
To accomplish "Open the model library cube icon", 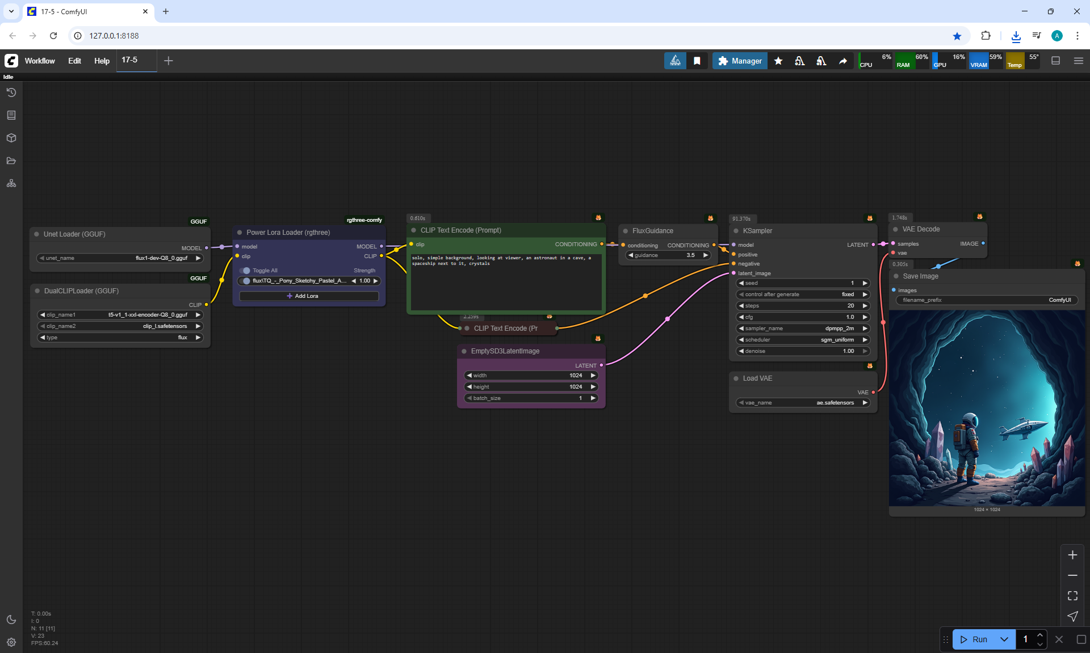I will pyautogui.click(x=11, y=138).
